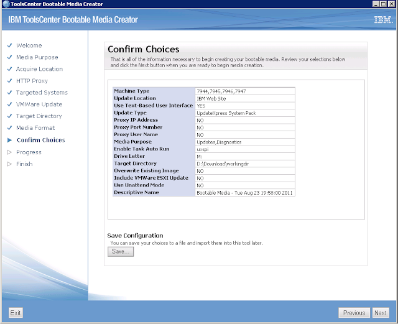Click the Next button
The image size is (398, 324).
click(x=380, y=313)
